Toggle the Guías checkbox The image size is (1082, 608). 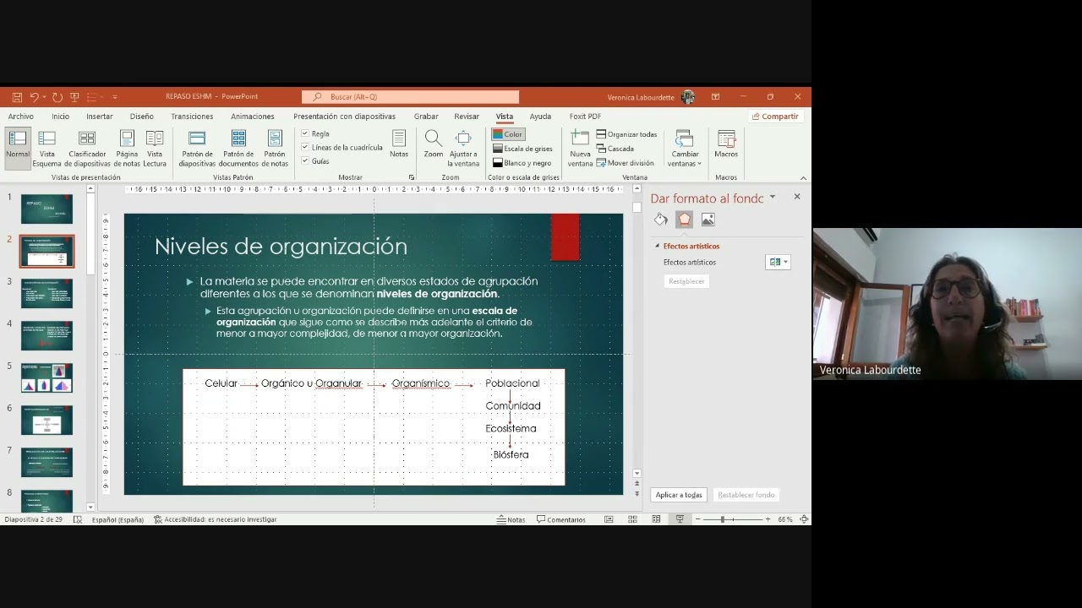pyautogui.click(x=305, y=160)
